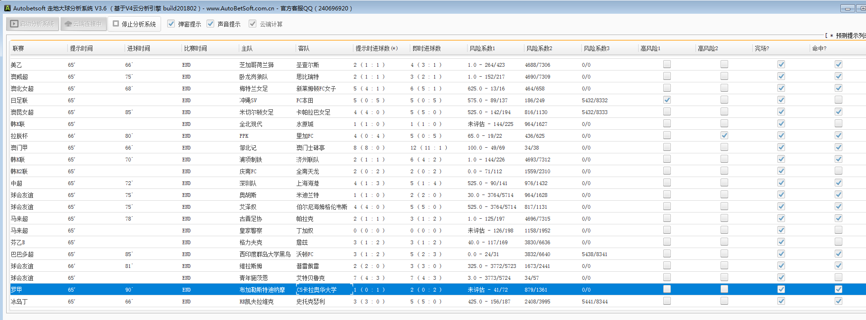
Task: Select the 冰岛丁 RB凯夫拉维克 row
Action: [x=256, y=302]
